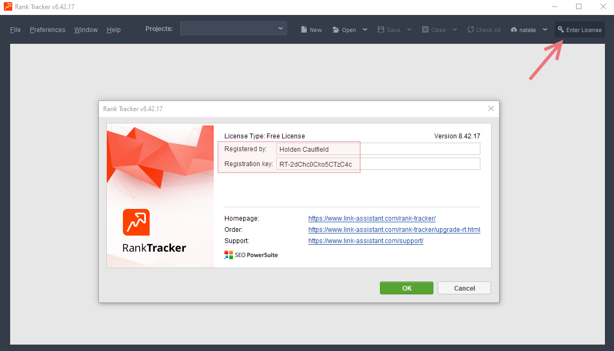Expand the Close dropdown arrow
614x351 pixels.
pos(455,30)
